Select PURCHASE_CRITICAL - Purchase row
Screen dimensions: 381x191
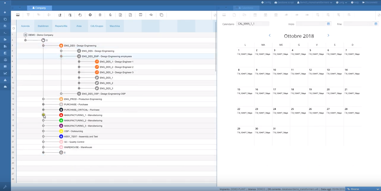pos(117,110)
